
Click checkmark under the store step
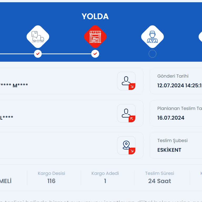[95, 54]
